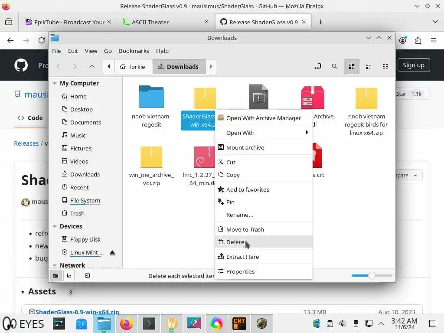444x333 pixels.
Task: Choose Cut from context menu
Action: point(264,162)
